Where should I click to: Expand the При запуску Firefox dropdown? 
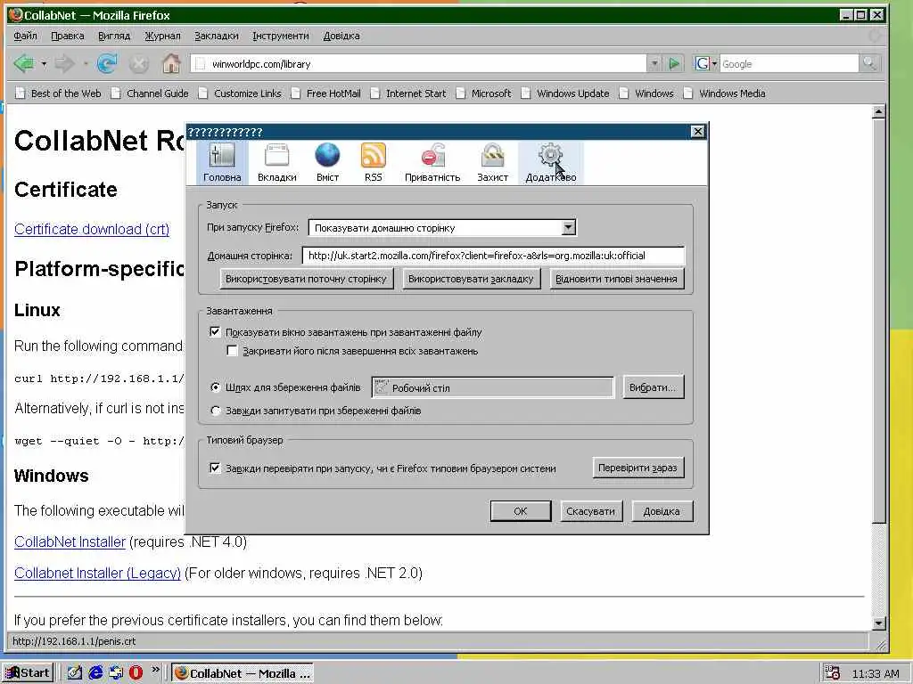point(569,227)
